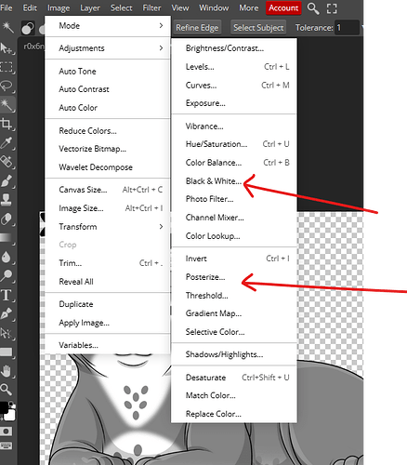Select Posterize from Adjustments
Screen dimensions: 407x465
[x=205, y=277]
